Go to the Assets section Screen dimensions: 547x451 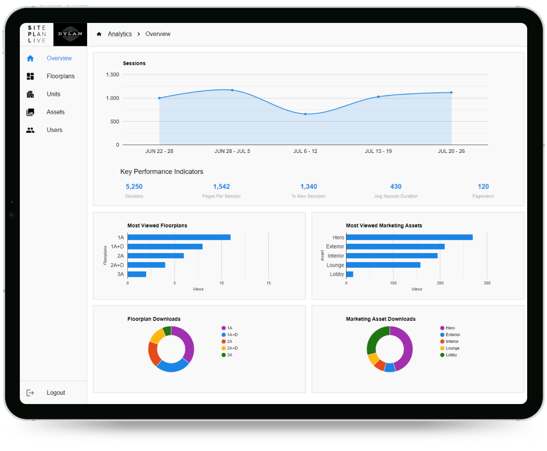tap(53, 112)
